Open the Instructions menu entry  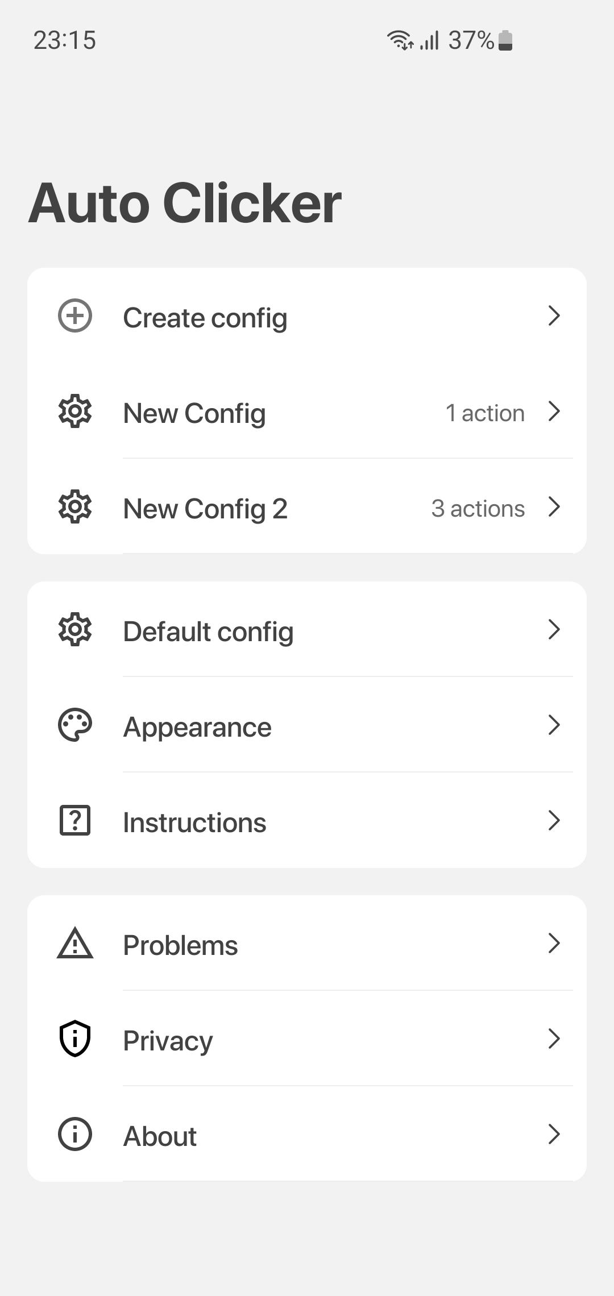(x=307, y=820)
